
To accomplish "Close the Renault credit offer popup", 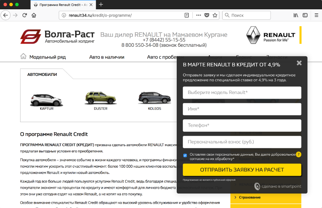I will (x=299, y=63).
